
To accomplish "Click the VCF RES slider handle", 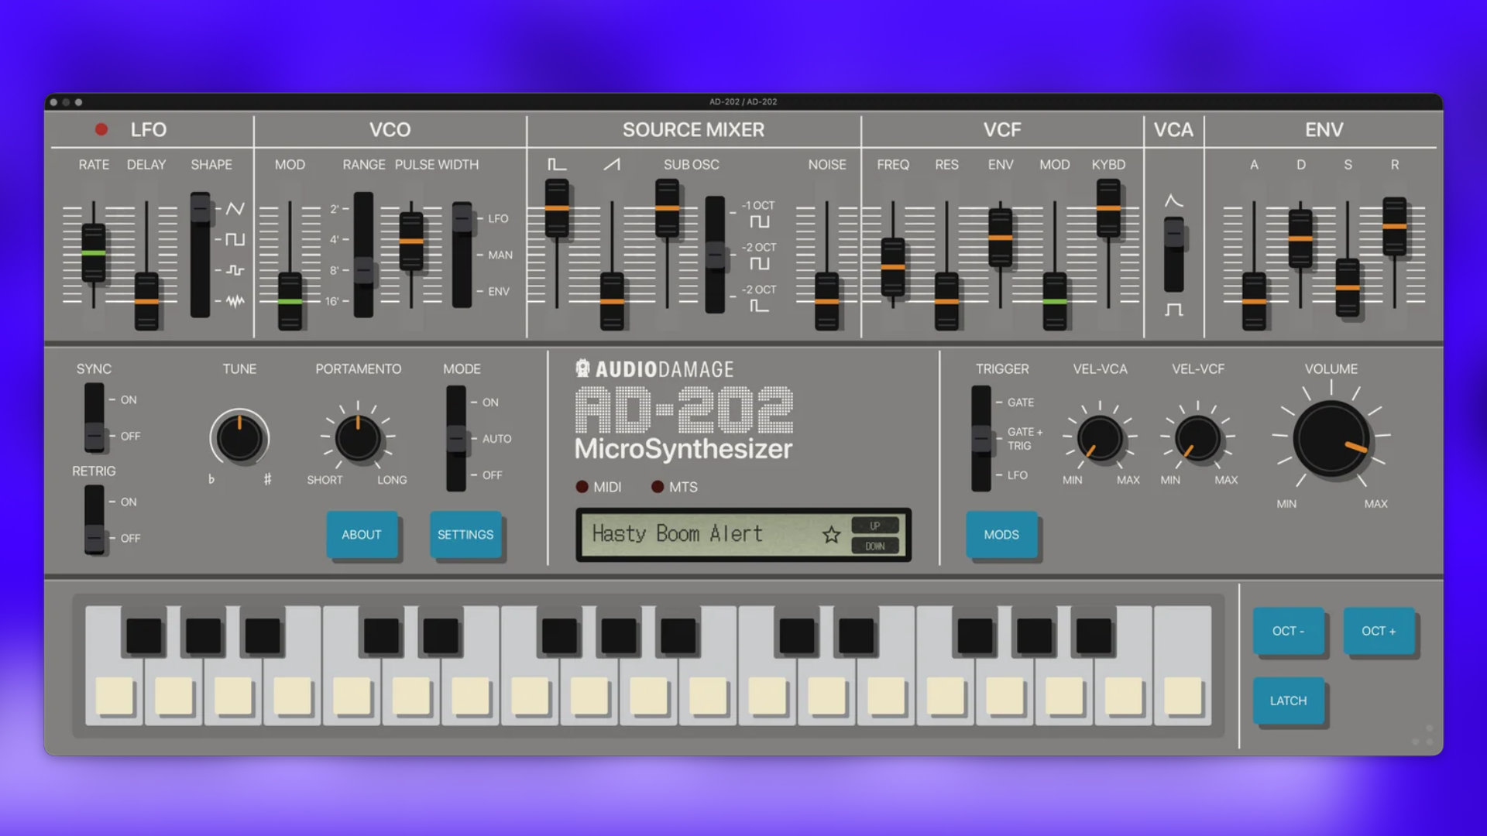I will pos(946,301).
